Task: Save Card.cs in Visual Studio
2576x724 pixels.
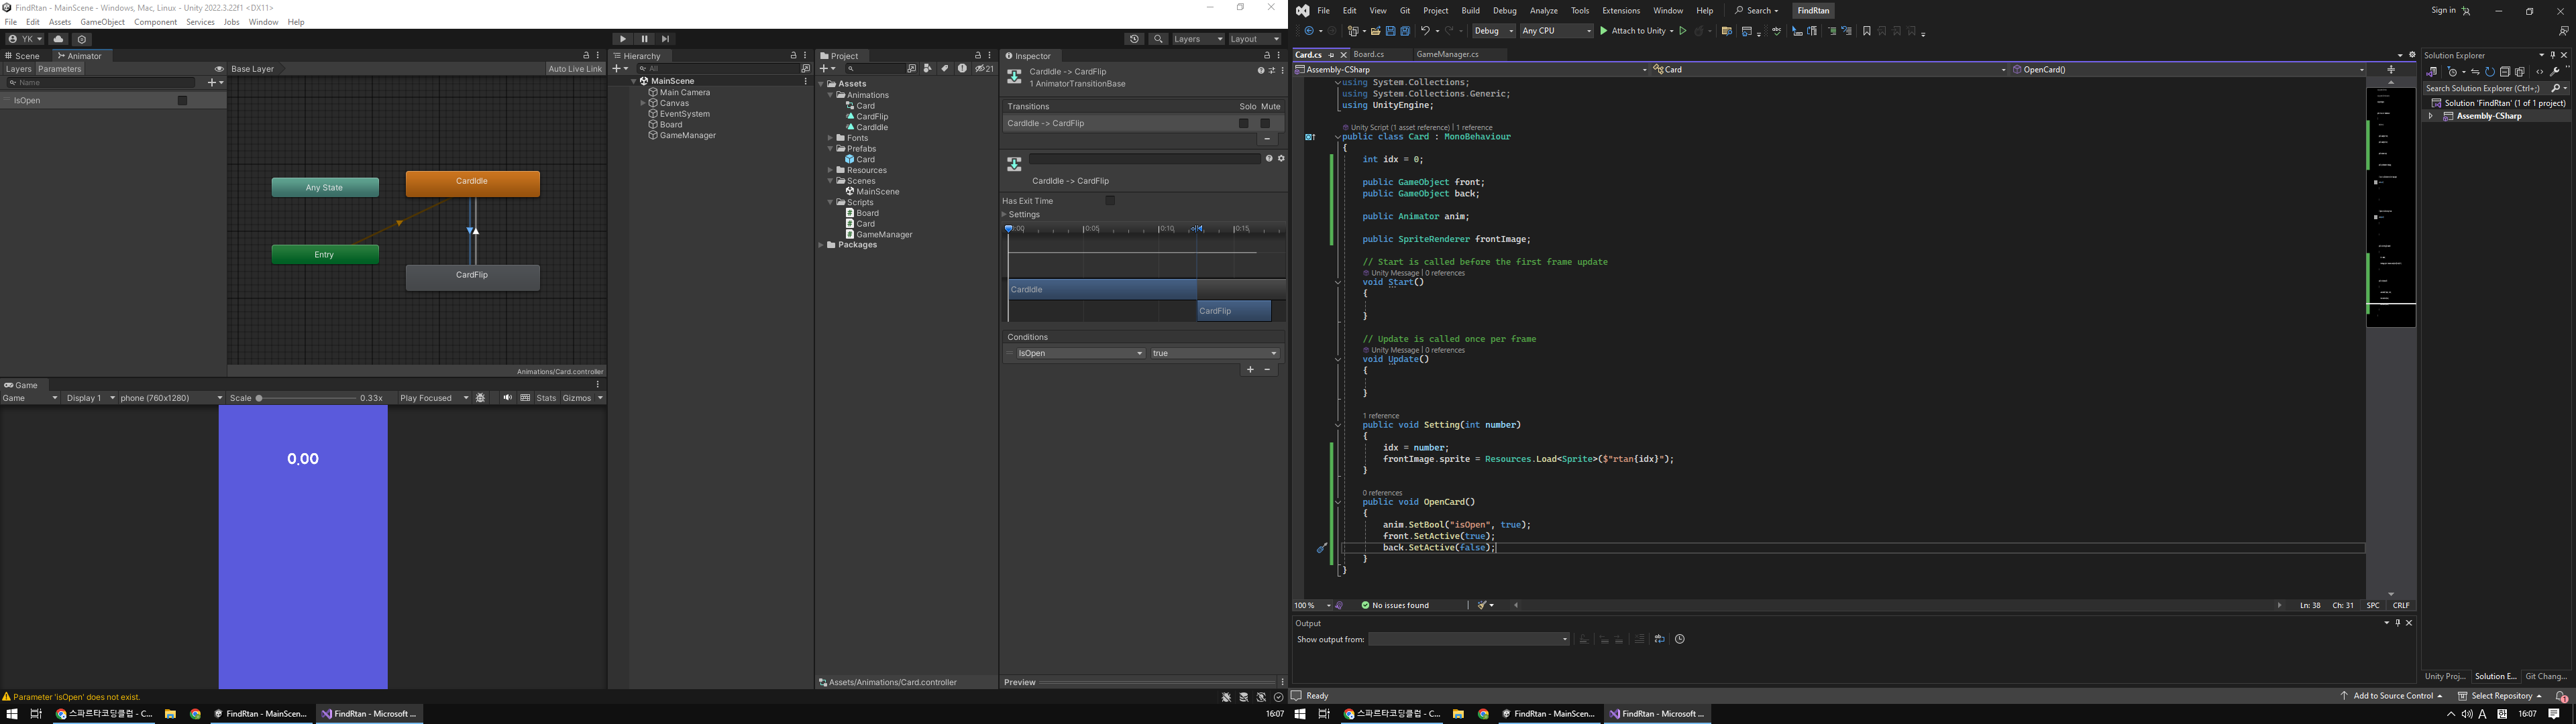Action: (x=1390, y=31)
